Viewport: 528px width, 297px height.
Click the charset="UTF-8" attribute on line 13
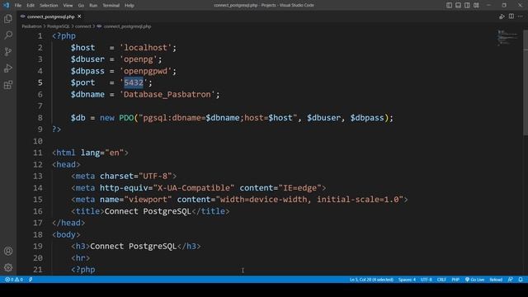click(x=136, y=176)
